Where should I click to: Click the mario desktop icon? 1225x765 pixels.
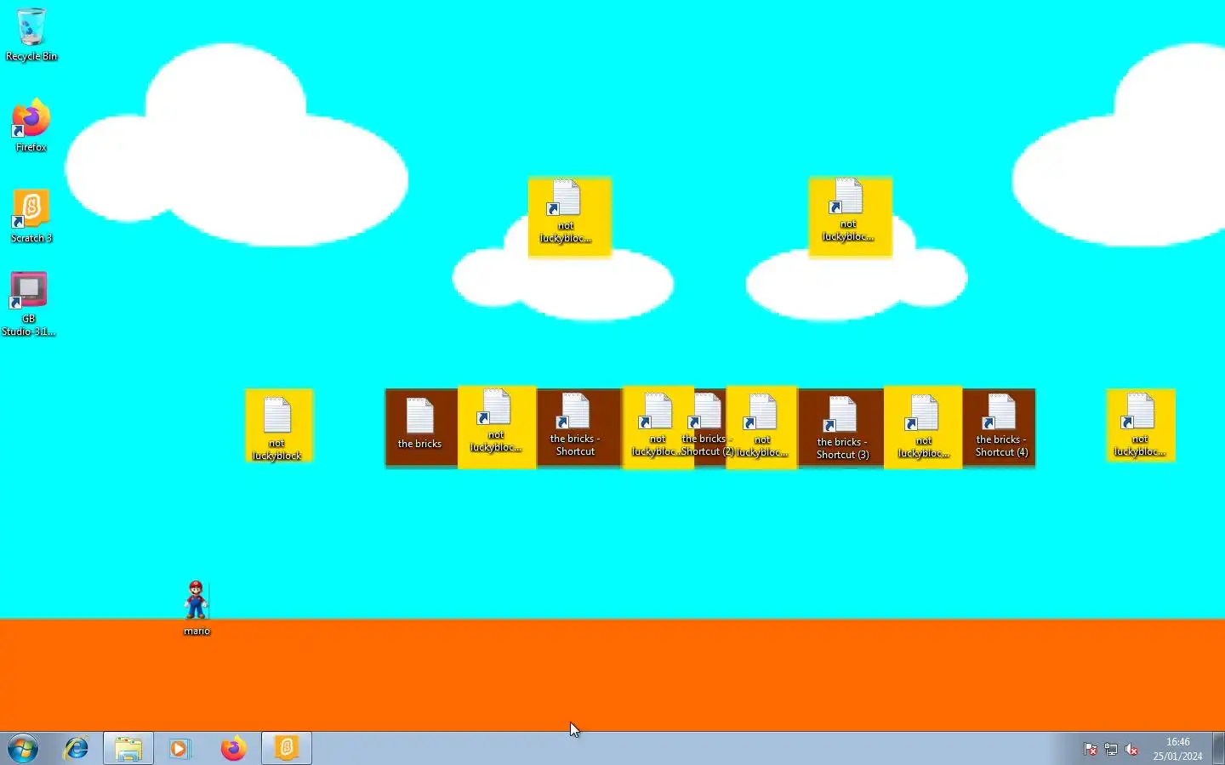pyautogui.click(x=197, y=608)
